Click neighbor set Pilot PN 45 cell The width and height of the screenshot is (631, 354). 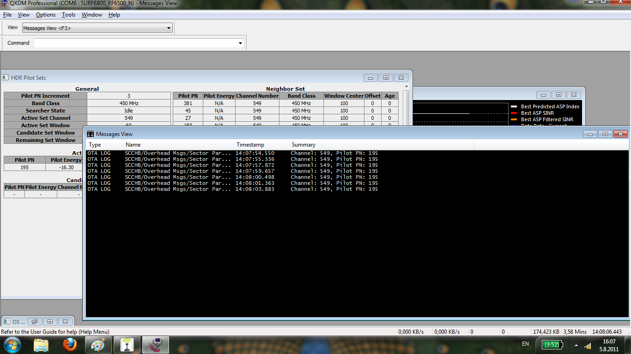(188, 111)
